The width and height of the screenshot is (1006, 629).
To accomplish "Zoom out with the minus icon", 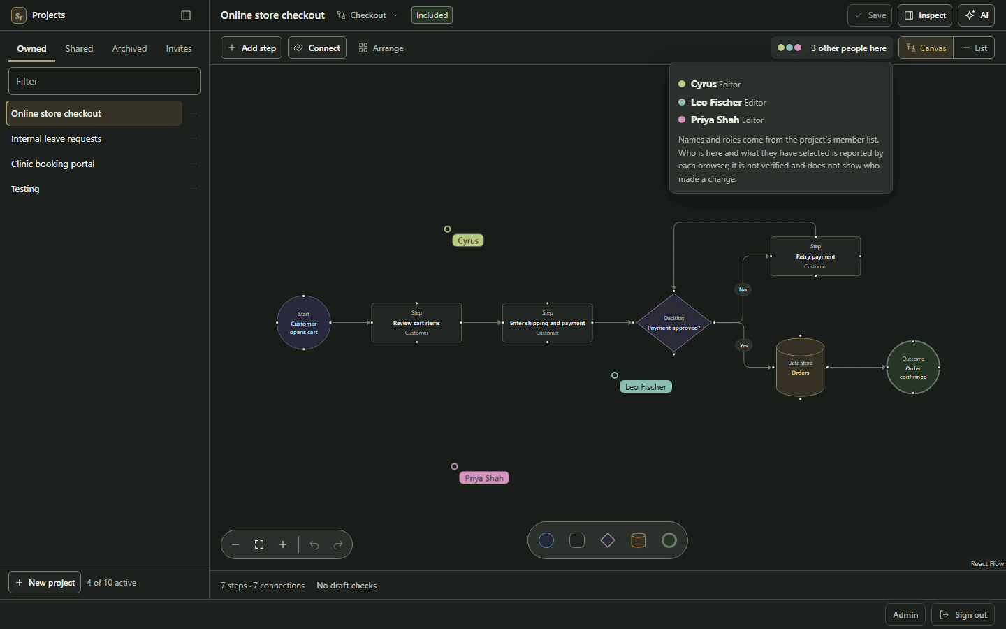I will [x=235, y=544].
